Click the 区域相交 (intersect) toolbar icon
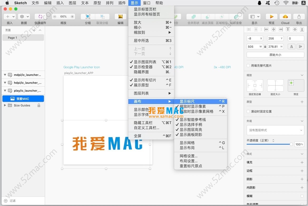308x206 pixels. [222, 17]
